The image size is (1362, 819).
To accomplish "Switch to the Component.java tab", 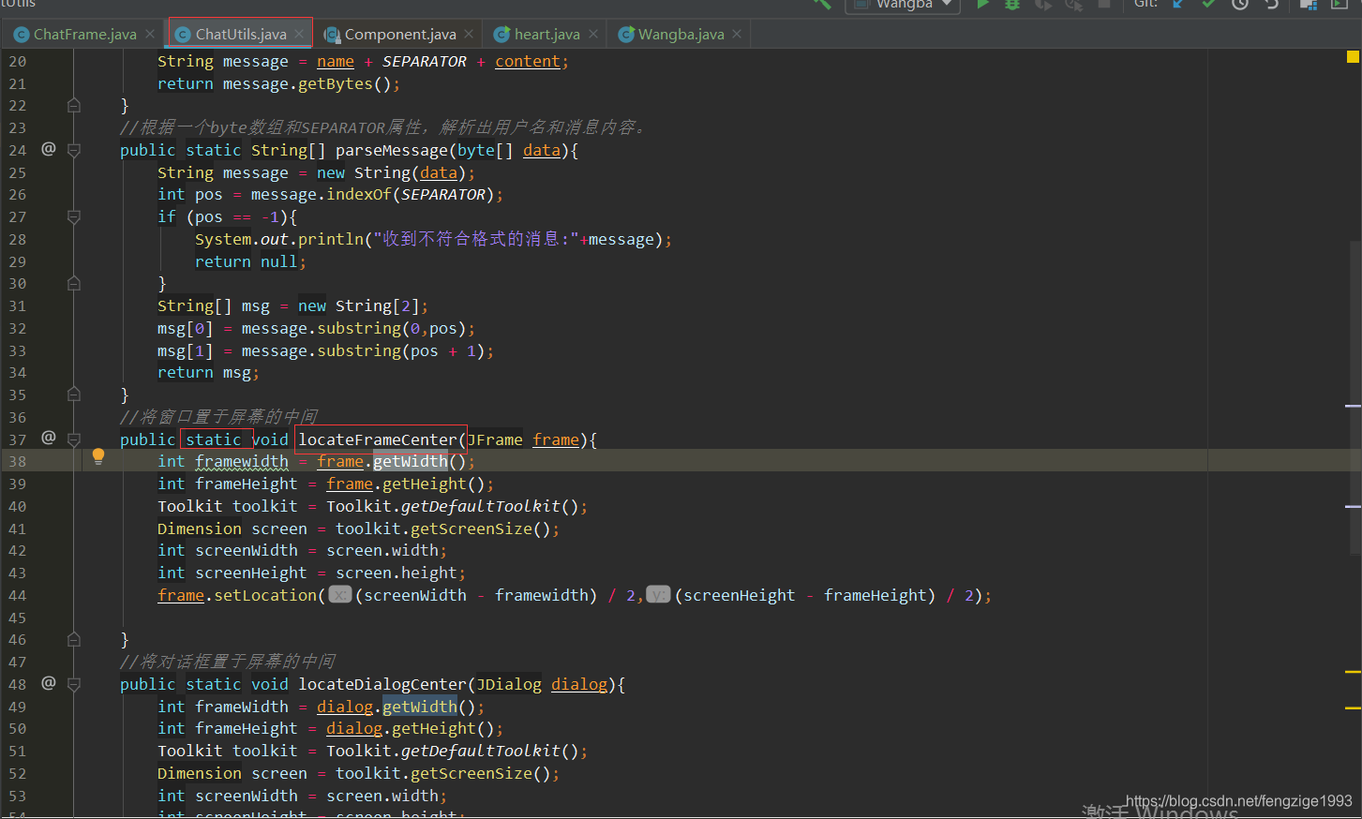I will point(399,34).
